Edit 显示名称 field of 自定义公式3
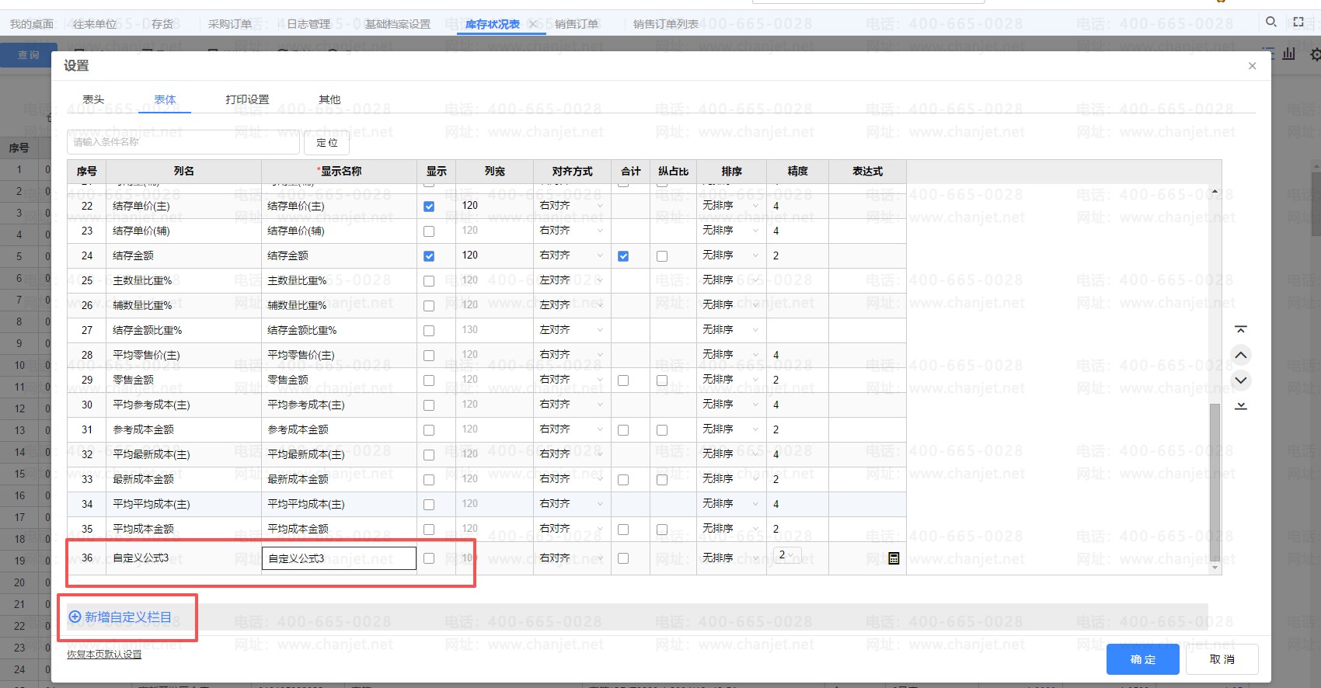The width and height of the screenshot is (1321, 688). tap(339, 558)
